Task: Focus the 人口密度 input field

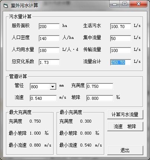Action: pos(49,39)
